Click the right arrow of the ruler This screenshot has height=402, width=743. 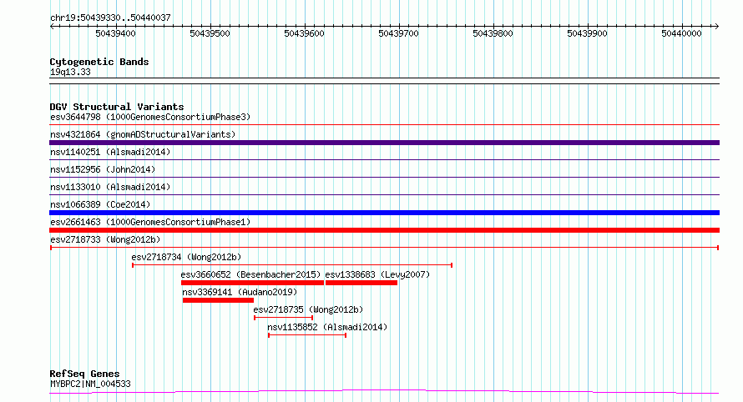click(x=717, y=27)
